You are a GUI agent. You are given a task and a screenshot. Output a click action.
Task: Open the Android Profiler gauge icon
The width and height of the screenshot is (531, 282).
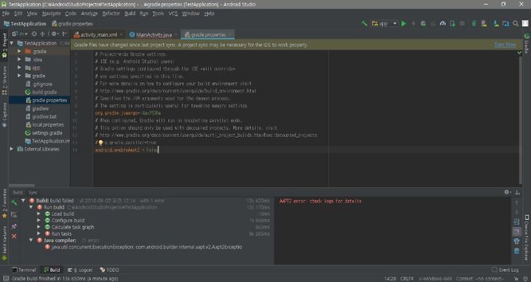[x=442, y=24]
